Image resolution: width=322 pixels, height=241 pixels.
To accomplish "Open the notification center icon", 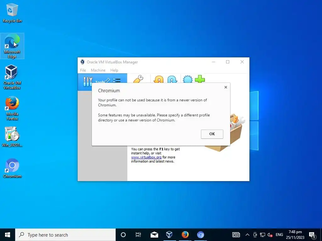I will 312,235.
